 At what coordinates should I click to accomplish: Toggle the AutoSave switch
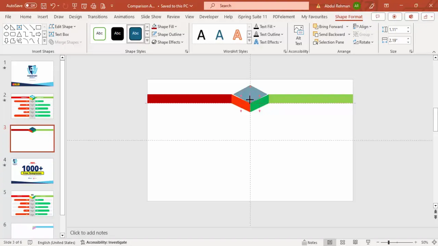coord(31,6)
